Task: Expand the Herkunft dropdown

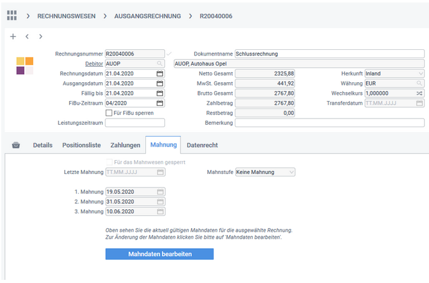Action: click(x=420, y=74)
